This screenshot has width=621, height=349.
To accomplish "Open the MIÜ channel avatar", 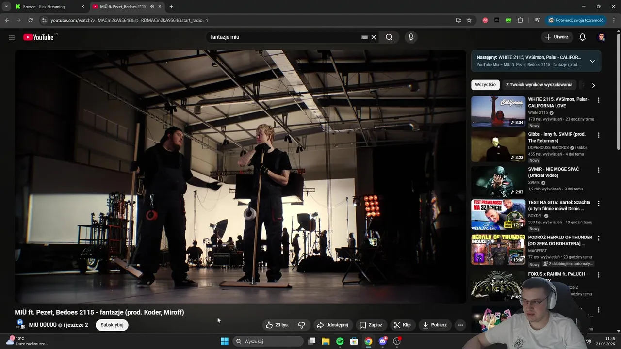I will [x=20, y=324].
